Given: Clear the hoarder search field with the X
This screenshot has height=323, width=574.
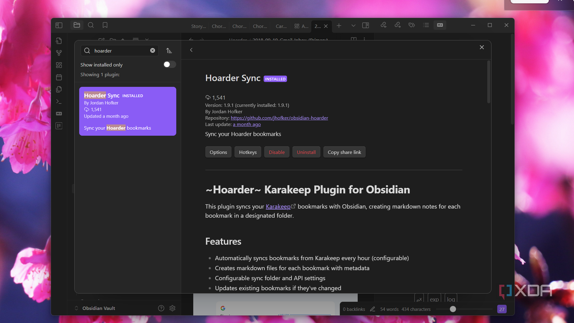Looking at the screenshot, I should [152, 50].
